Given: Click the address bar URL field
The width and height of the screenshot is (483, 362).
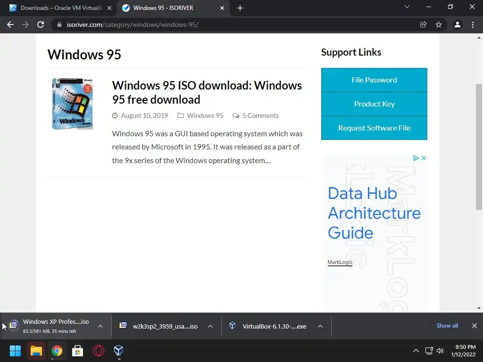Looking at the screenshot, I should 234,25.
